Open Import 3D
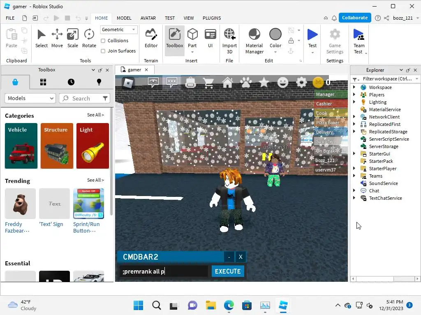 (229, 41)
